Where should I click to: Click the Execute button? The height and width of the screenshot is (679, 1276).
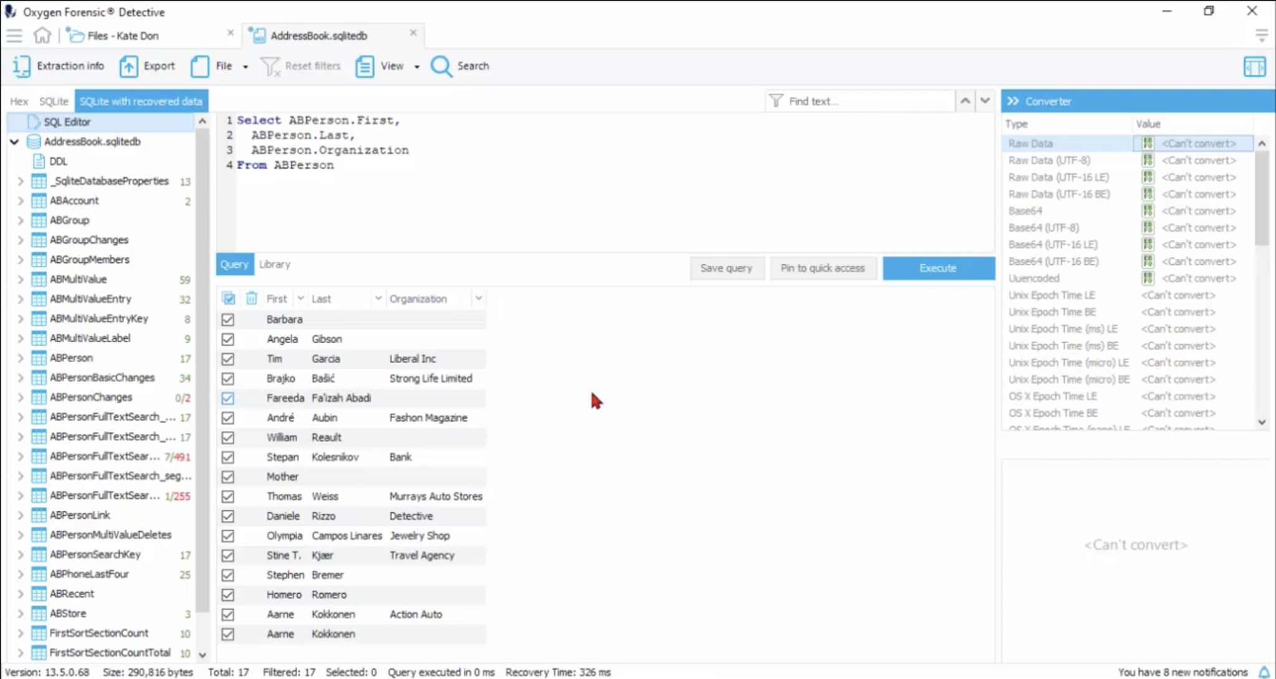tap(938, 268)
